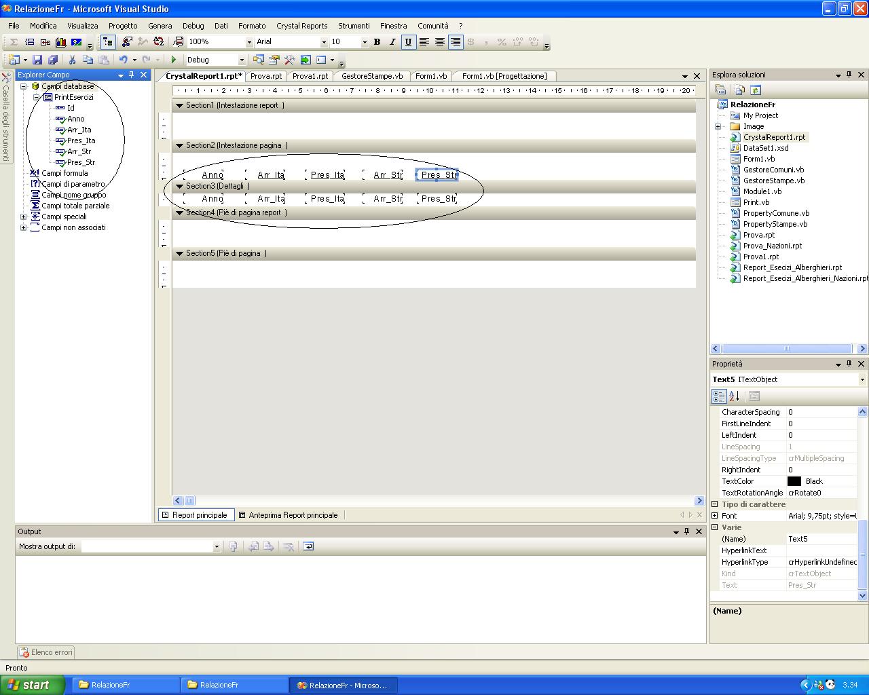Open the Toolbox hammer-wrench icon
This screenshot has height=695, width=869.
point(289,60)
